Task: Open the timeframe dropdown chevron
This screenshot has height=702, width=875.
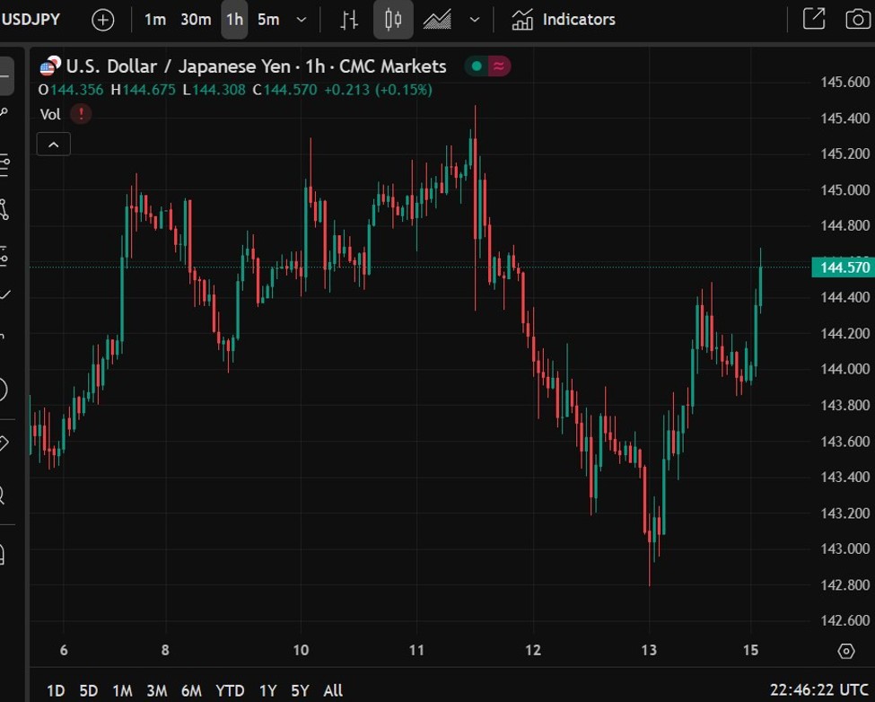Action: (302, 19)
